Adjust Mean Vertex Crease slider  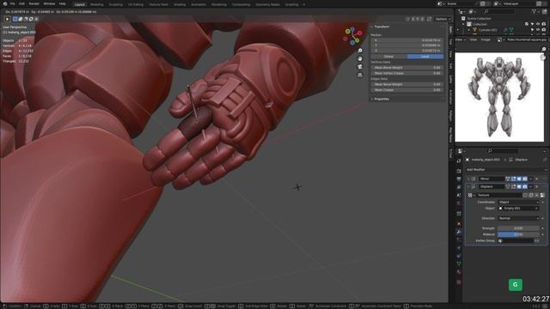coord(407,73)
